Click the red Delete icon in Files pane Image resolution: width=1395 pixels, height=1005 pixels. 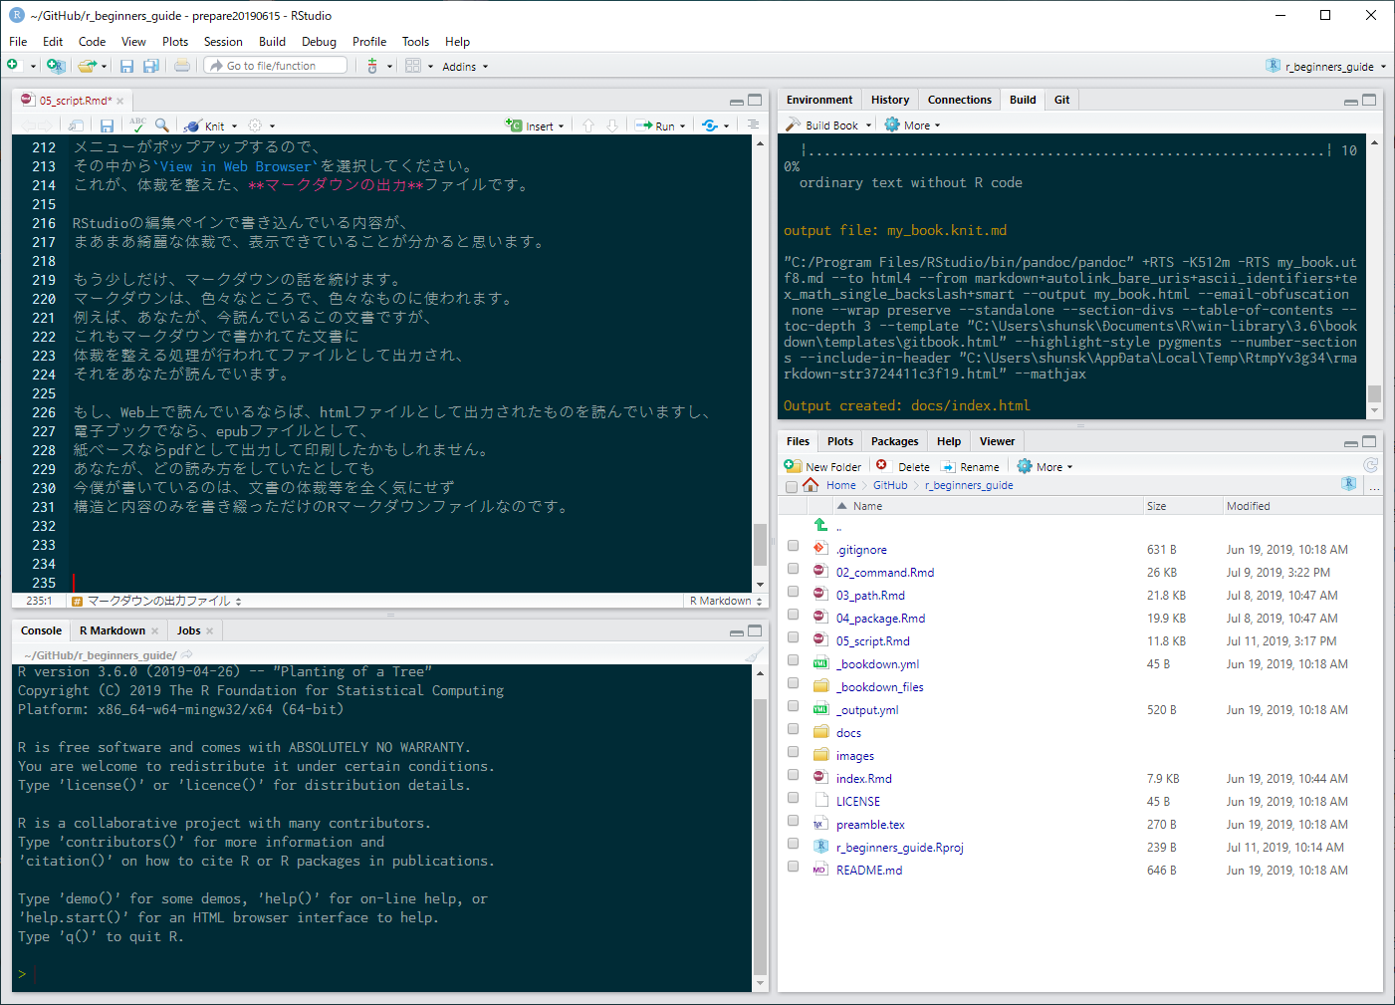(x=881, y=465)
